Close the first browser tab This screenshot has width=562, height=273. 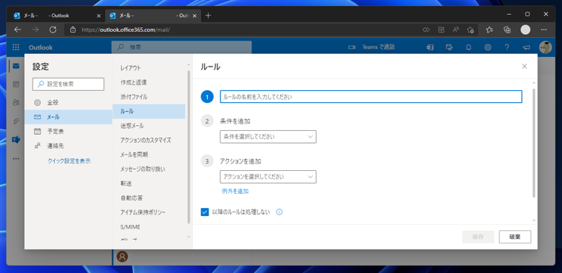99,16
